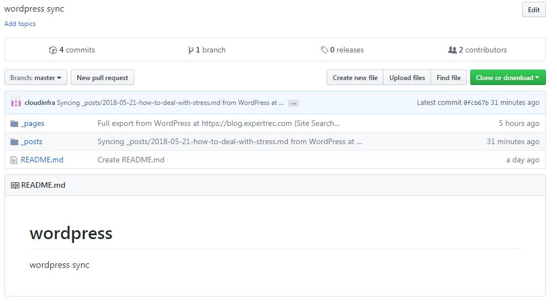
Task: Click Find file button
Action: tap(449, 77)
